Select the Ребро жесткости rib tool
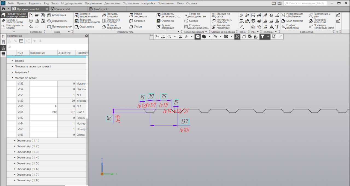 click(138, 15)
